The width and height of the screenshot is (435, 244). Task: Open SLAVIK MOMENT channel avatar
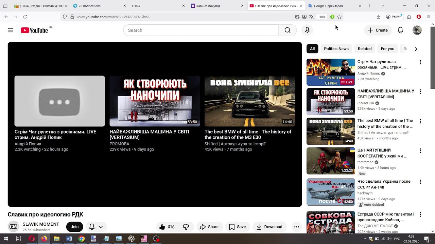point(13,227)
